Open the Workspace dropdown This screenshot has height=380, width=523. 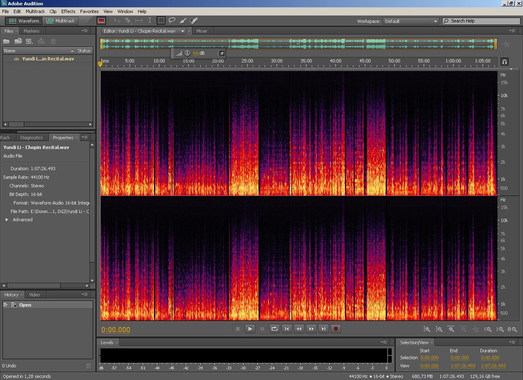pyautogui.click(x=411, y=21)
